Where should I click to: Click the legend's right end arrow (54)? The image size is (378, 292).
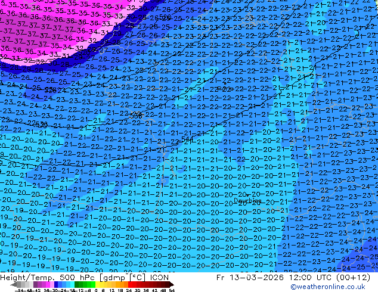(x=172, y=285)
